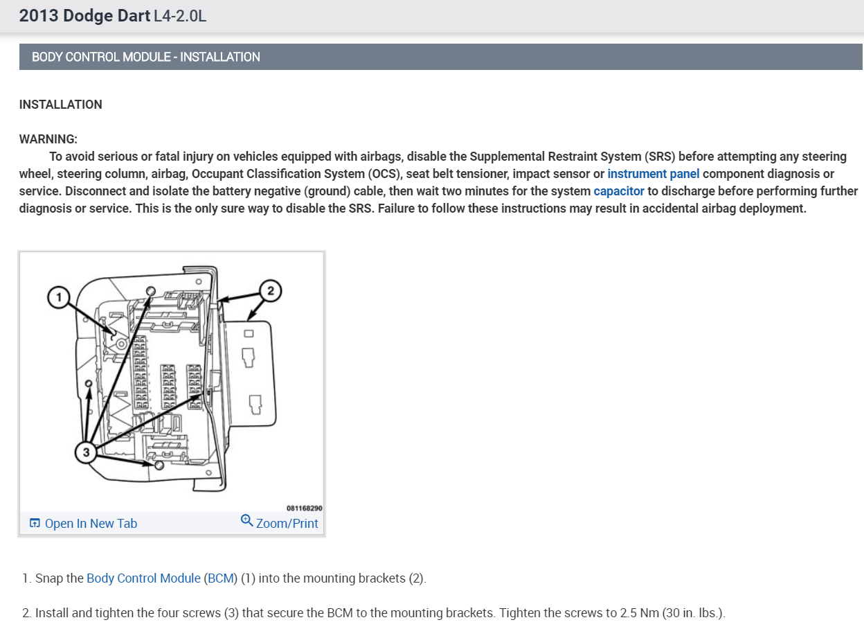Image resolution: width=864 pixels, height=638 pixels.
Task: Click diagram reference number 081168290
Action: [x=304, y=508]
